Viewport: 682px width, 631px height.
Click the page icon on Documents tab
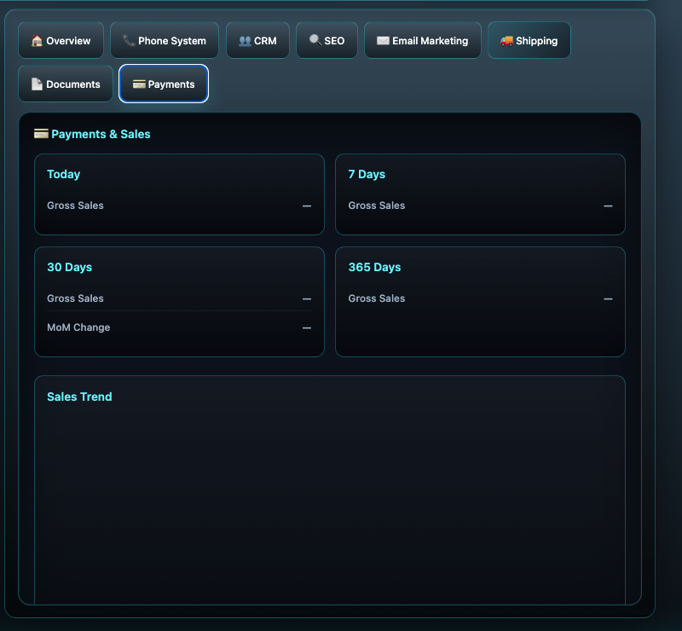(x=37, y=84)
